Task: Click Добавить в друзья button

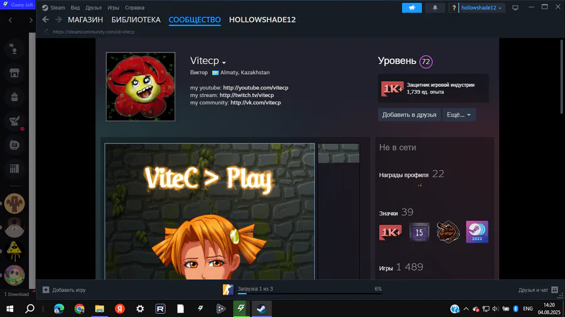Action: pyautogui.click(x=409, y=115)
